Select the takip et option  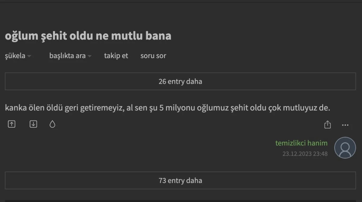(116, 56)
